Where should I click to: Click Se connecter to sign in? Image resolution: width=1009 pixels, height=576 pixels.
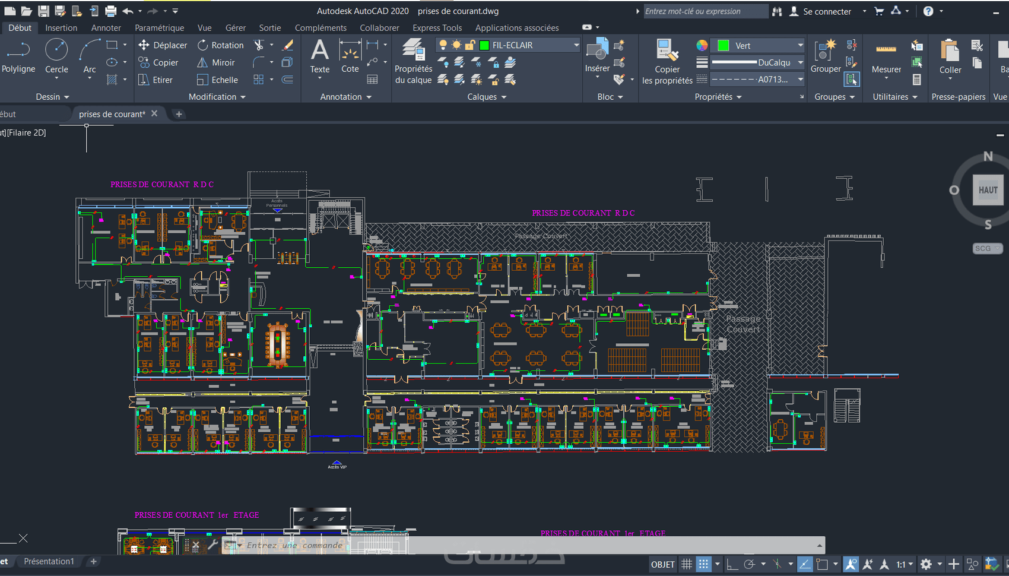[x=827, y=11]
